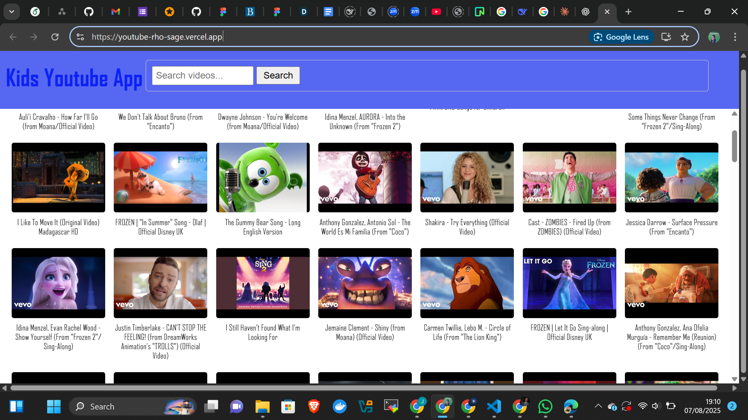The width and height of the screenshot is (748, 420).
Task: Open Chrome three-dot menu
Action: [x=735, y=37]
